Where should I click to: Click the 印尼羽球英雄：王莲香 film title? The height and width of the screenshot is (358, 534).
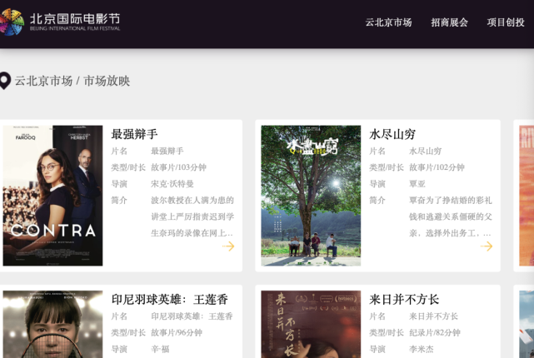(170, 300)
